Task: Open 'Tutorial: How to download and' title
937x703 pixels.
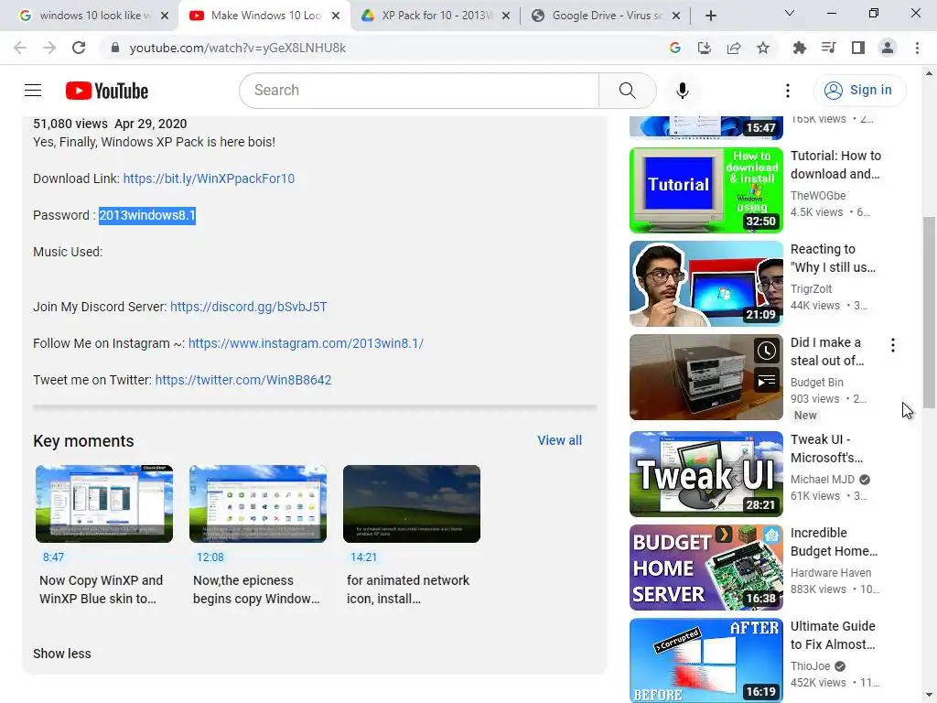Action: pos(836,165)
